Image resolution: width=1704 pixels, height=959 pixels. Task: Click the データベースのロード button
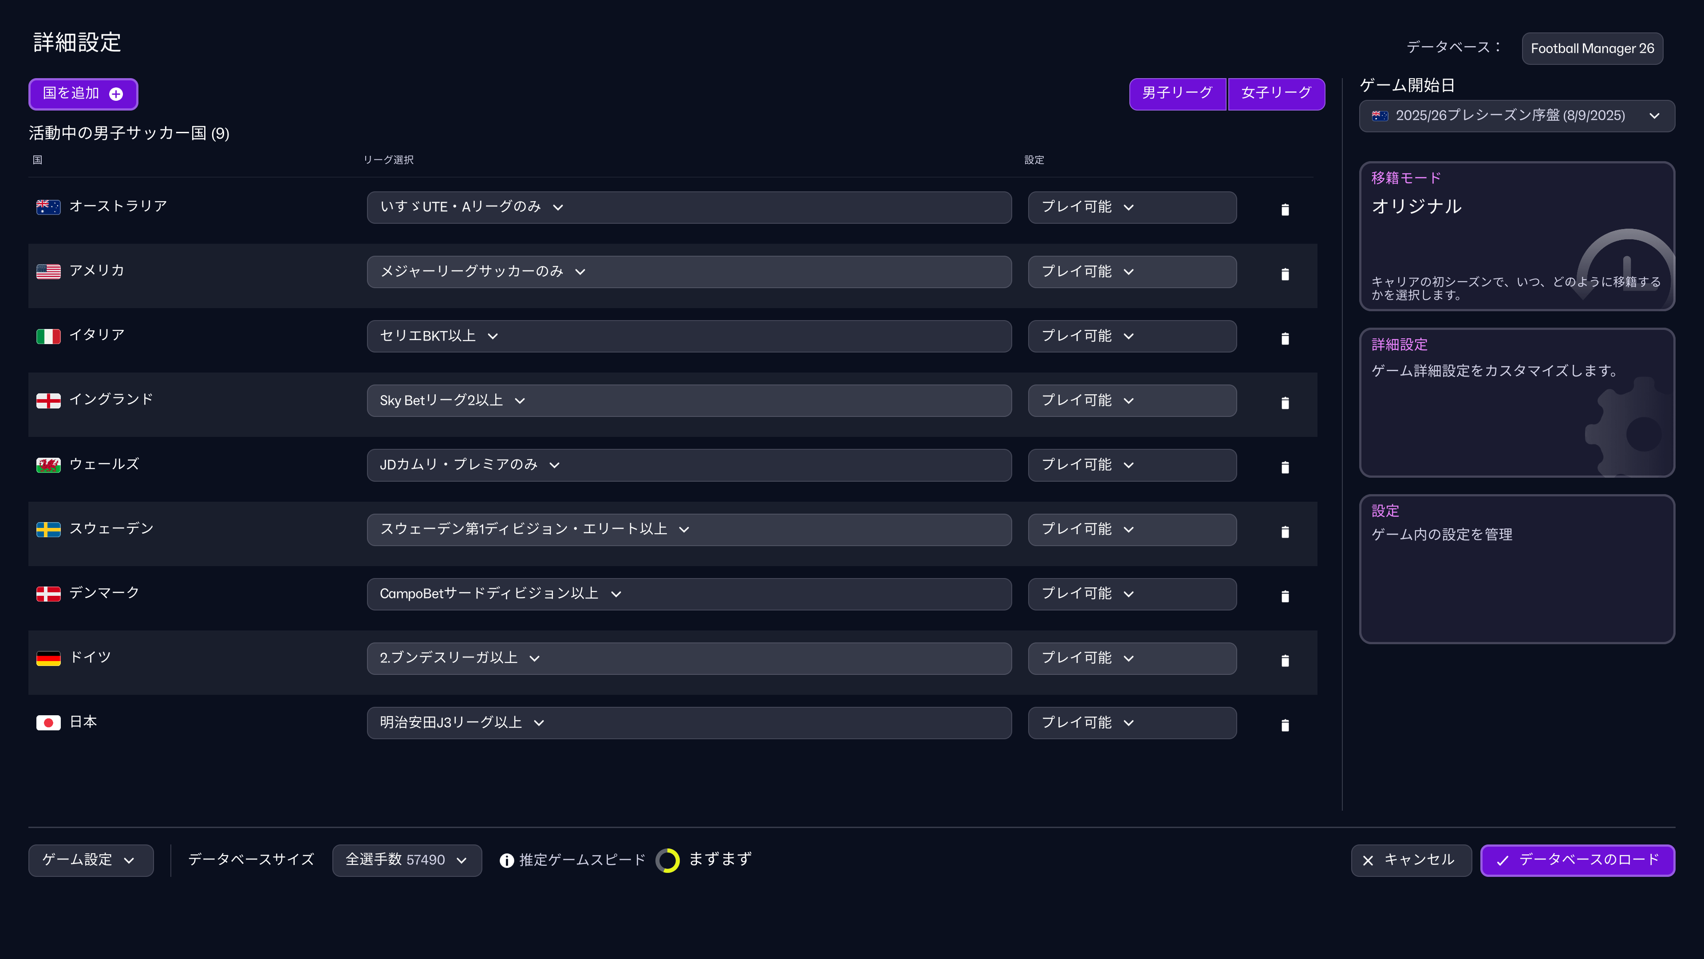pos(1578,860)
